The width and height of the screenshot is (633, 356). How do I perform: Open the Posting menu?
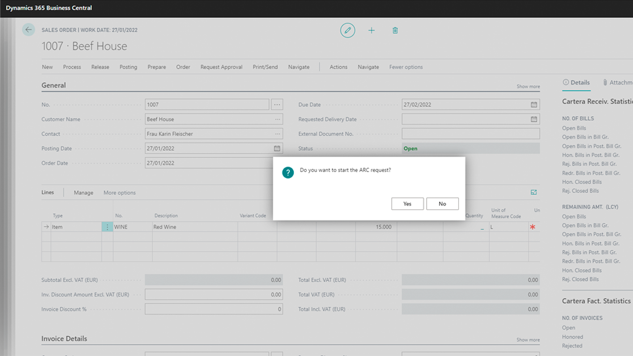[128, 67]
